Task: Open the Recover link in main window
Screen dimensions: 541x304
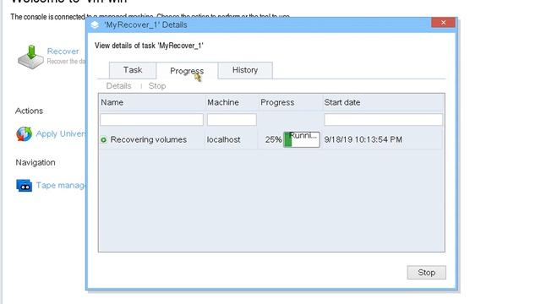Action: click(x=63, y=52)
